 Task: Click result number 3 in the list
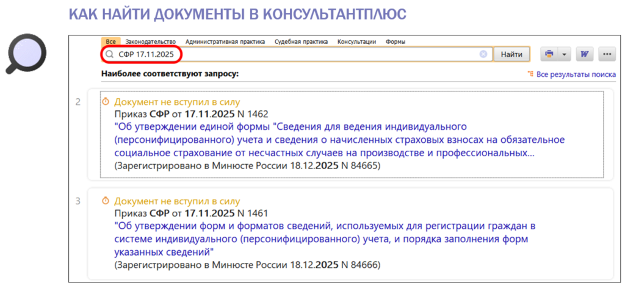(x=78, y=201)
